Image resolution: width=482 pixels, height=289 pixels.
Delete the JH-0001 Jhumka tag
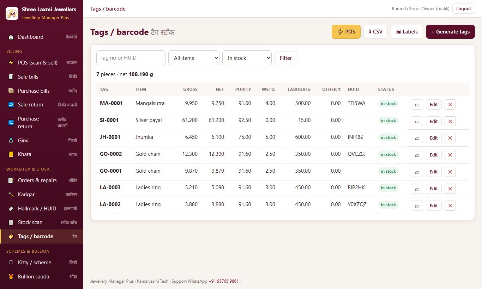(x=450, y=138)
